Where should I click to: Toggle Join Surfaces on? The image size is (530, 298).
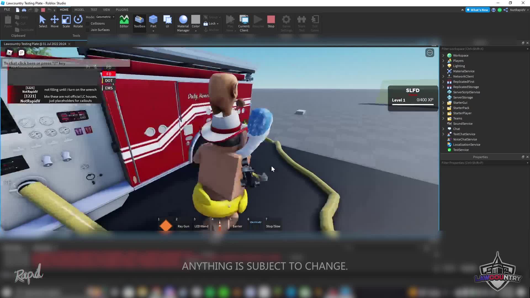(x=88, y=30)
